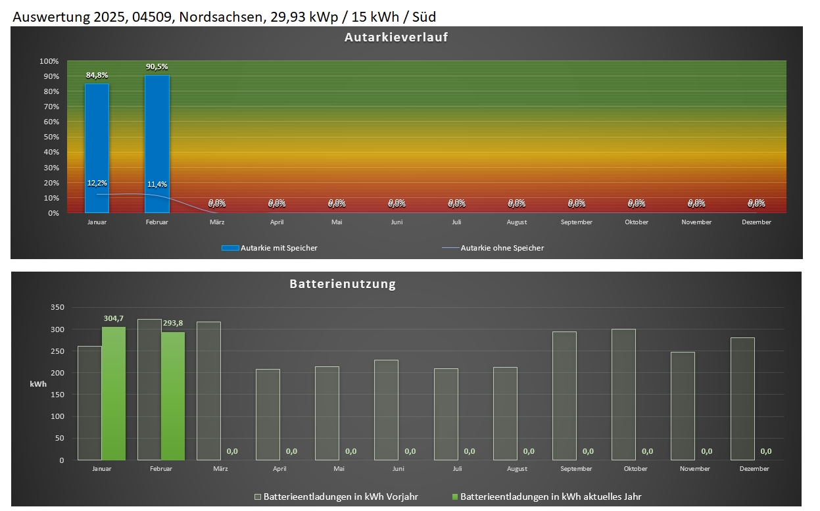Select the Dezember previous-year battery bar
This screenshot has width=820, height=511.
(742, 399)
